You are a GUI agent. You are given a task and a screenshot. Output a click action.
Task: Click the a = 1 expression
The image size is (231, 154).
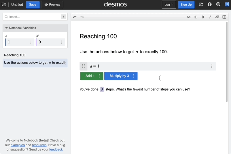point(95,66)
